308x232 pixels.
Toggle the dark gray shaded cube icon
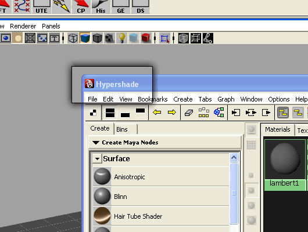[97, 38]
